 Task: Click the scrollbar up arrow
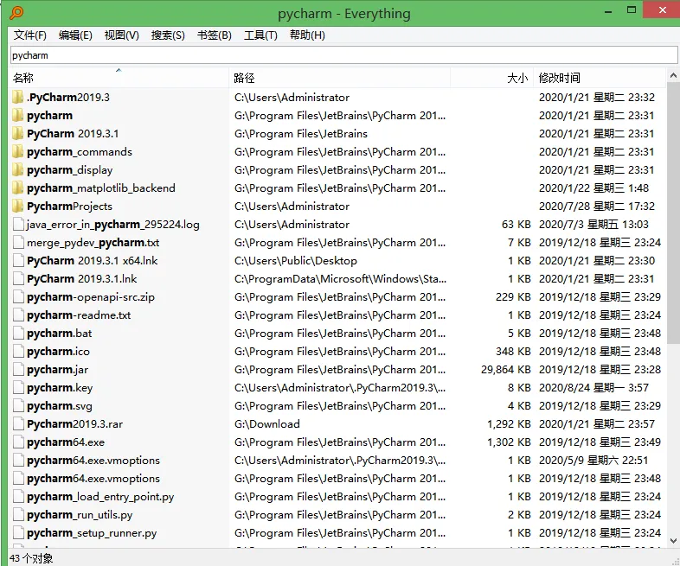pyautogui.click(x=673, y=75)
